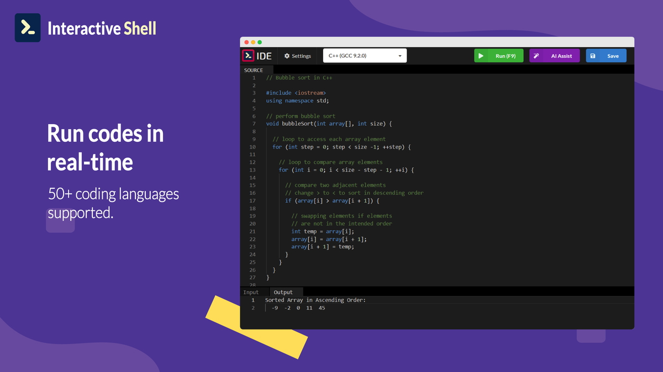Select the magic wand icon on AI Assist

(x=535, y=55)
